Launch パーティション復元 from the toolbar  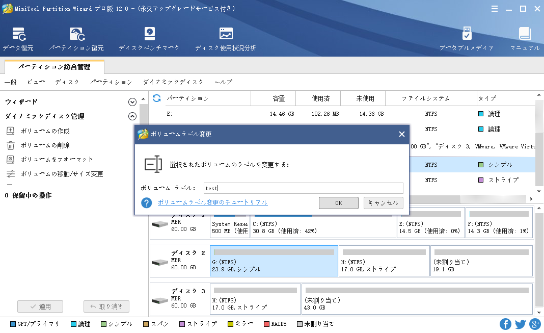76,39
